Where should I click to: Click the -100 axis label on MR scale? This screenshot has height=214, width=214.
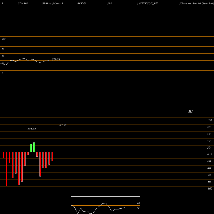point(210,189)
